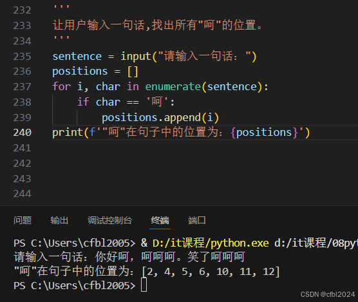Screen dimensions: 358x302
Task: Select the 终端 tab
Action: point(160,220)
